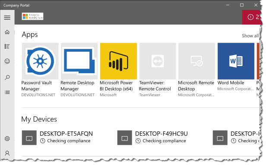Click the Company Portal window title
The height and width of the screenshot is (165, 266).
[16, 5]
